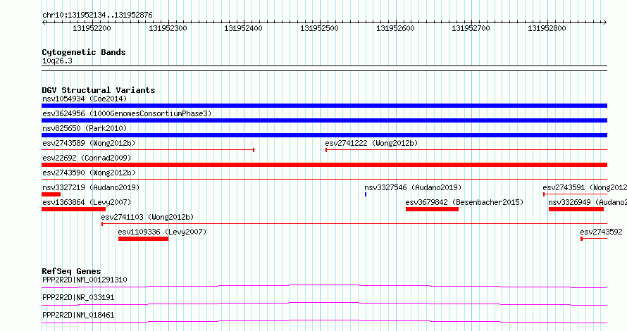Click the red bar of esv1109336
Screen dimensions: 627x331
143,239
